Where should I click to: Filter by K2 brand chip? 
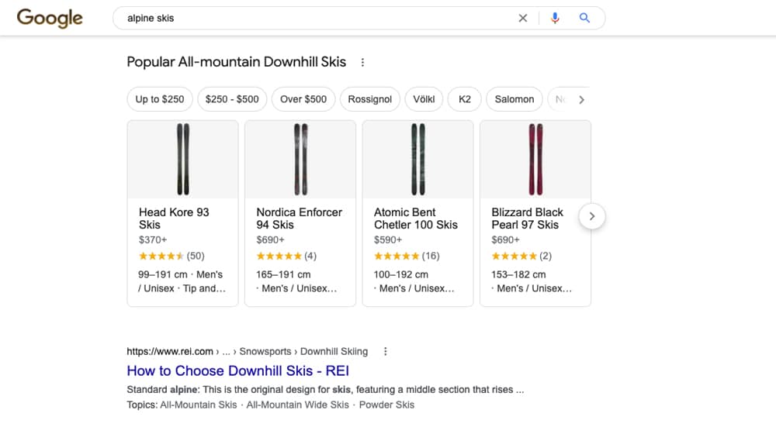coord(465,99)
